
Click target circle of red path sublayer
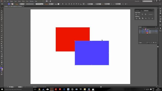click(156, 33)
